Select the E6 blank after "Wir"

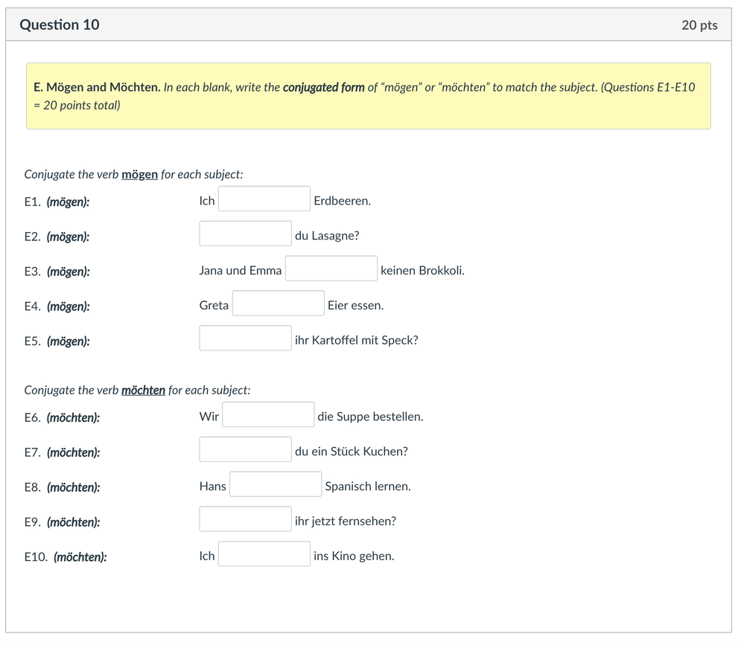(x=268, y=415)
